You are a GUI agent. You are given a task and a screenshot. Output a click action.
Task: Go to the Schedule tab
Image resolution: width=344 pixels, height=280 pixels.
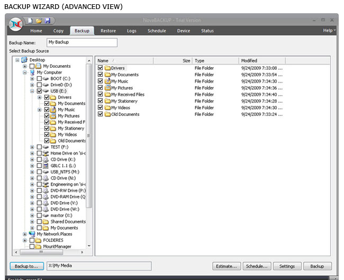[157, 31]
